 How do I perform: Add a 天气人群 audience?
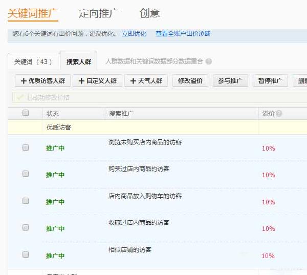[146, 80]
